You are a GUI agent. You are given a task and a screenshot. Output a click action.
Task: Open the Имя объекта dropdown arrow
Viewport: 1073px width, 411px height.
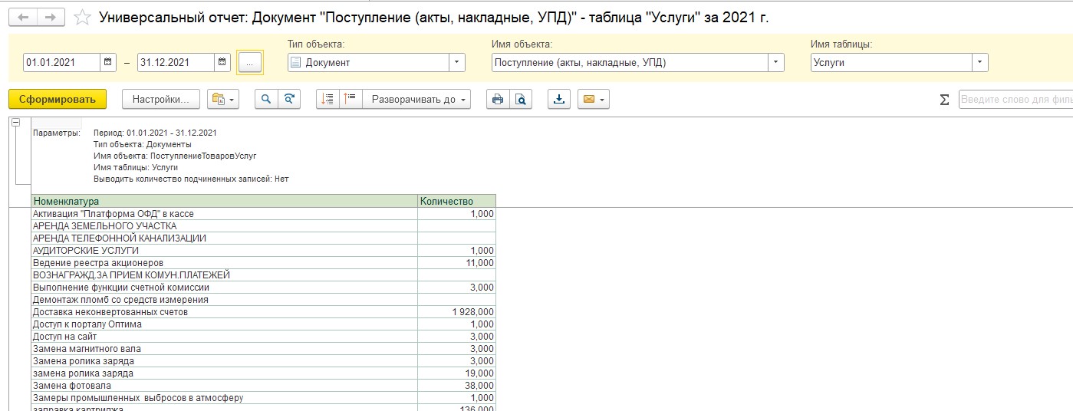776,63
